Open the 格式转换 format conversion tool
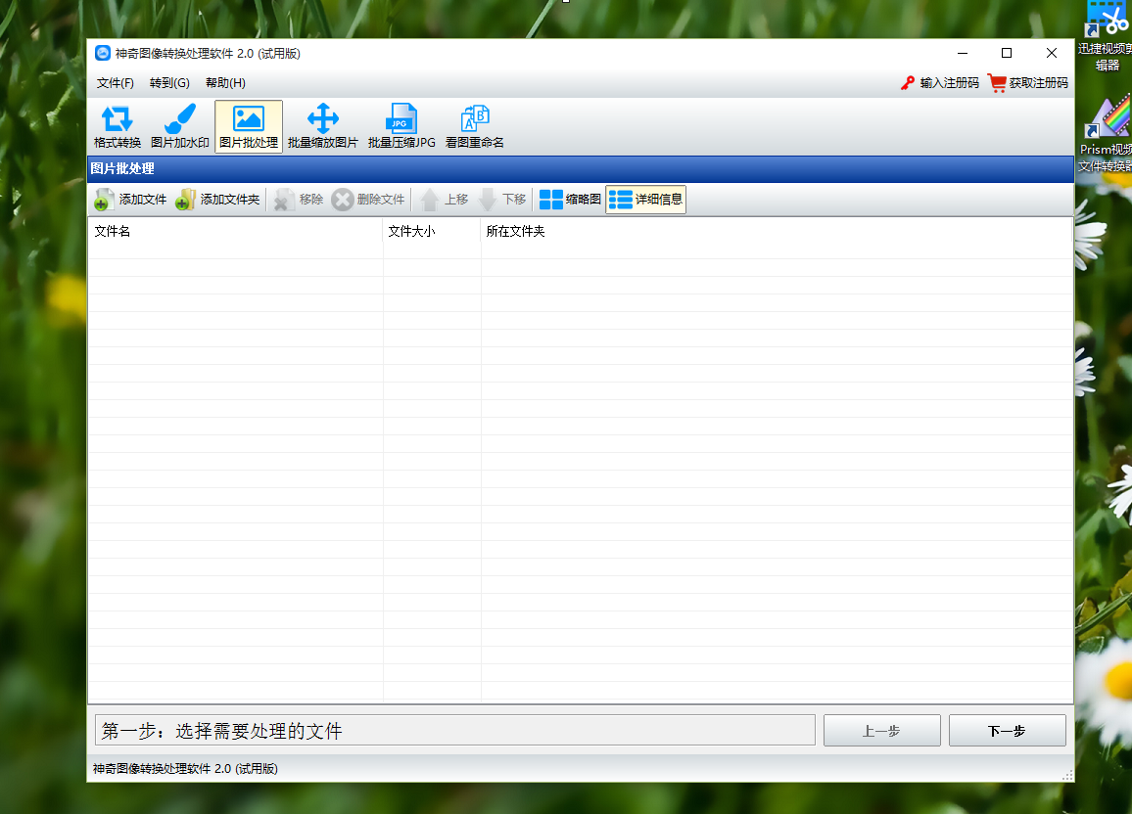 pos(117,126)
